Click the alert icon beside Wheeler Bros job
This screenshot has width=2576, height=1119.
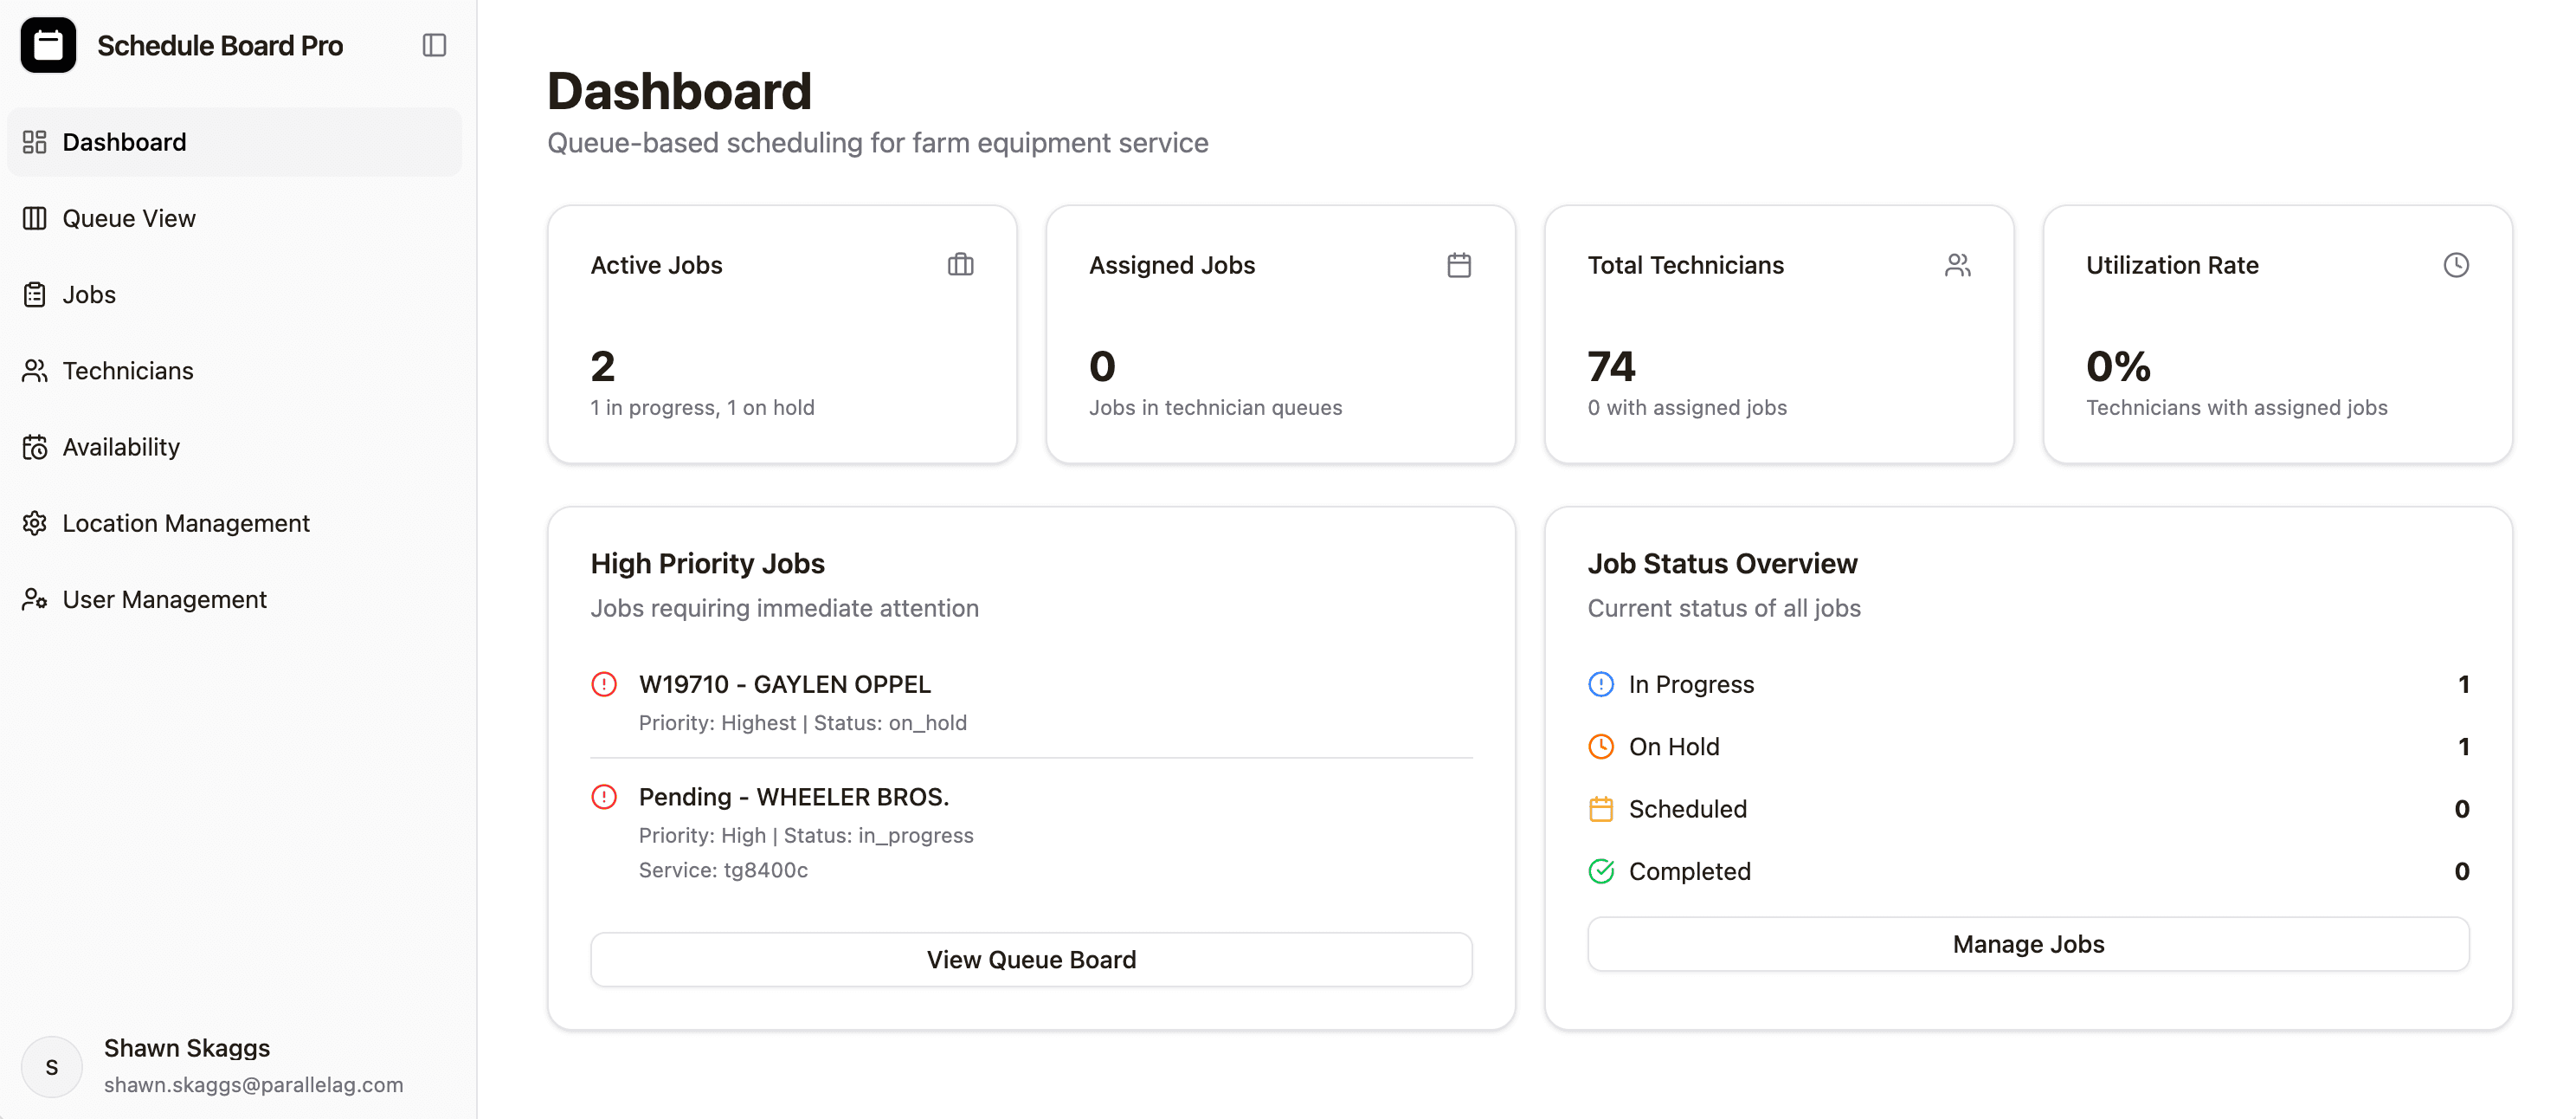point(604,796)
